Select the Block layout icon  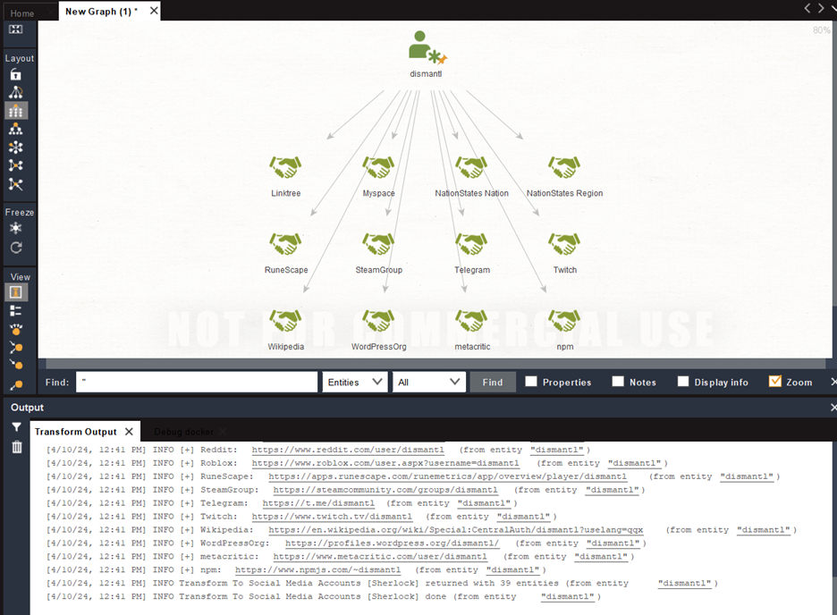point(16,111)
